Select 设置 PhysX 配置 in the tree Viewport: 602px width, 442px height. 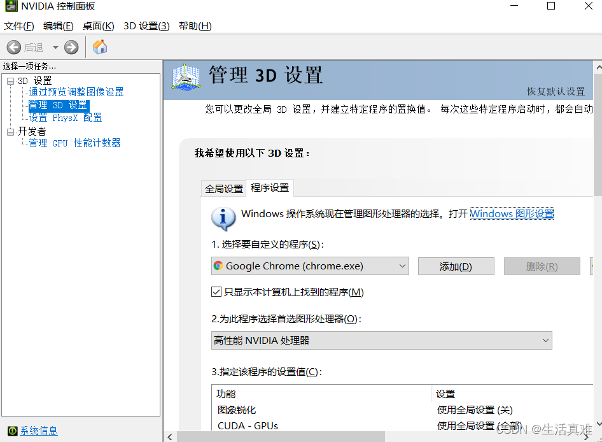(66, 118)
